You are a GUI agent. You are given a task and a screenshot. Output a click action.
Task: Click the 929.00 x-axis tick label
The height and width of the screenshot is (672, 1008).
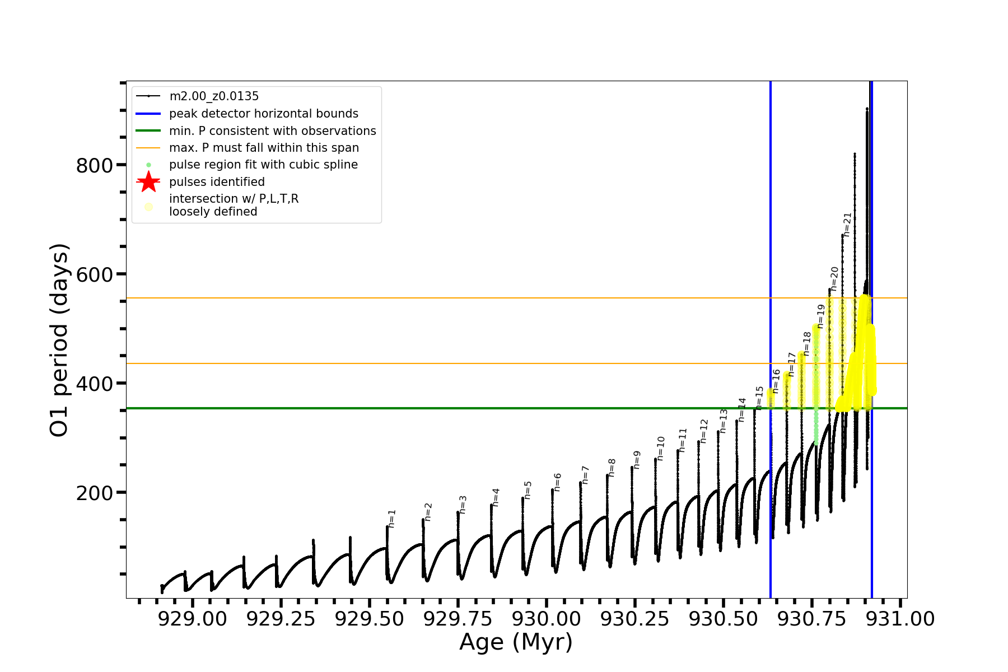[193, 619]
